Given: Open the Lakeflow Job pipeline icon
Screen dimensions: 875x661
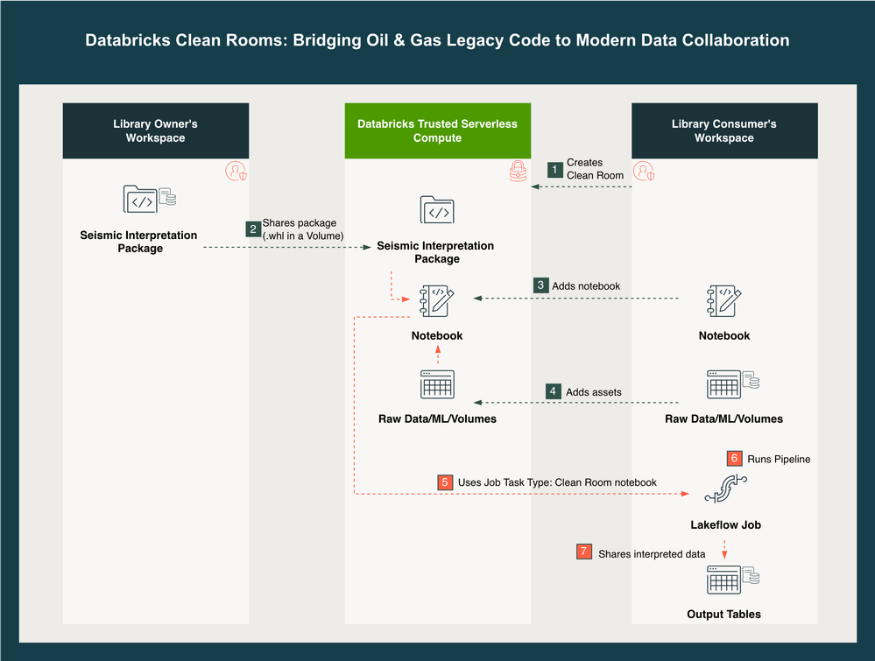Looking at the screenshot, I should point(723,489).
